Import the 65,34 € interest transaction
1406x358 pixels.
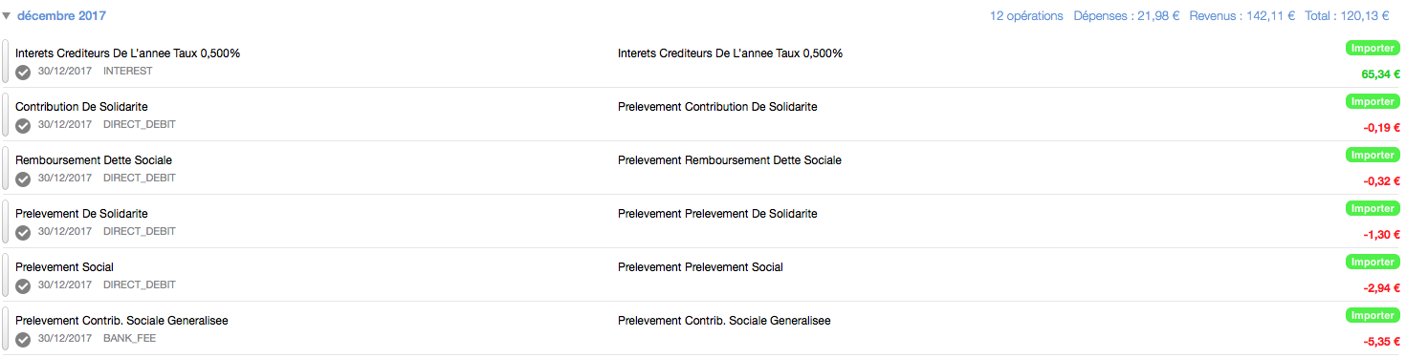point(1372,48)
